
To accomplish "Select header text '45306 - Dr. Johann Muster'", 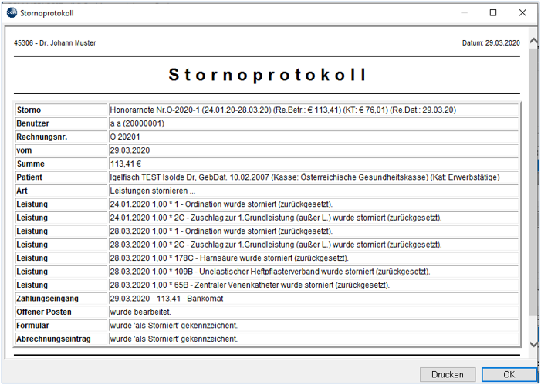I will click(x=55, y=42).
